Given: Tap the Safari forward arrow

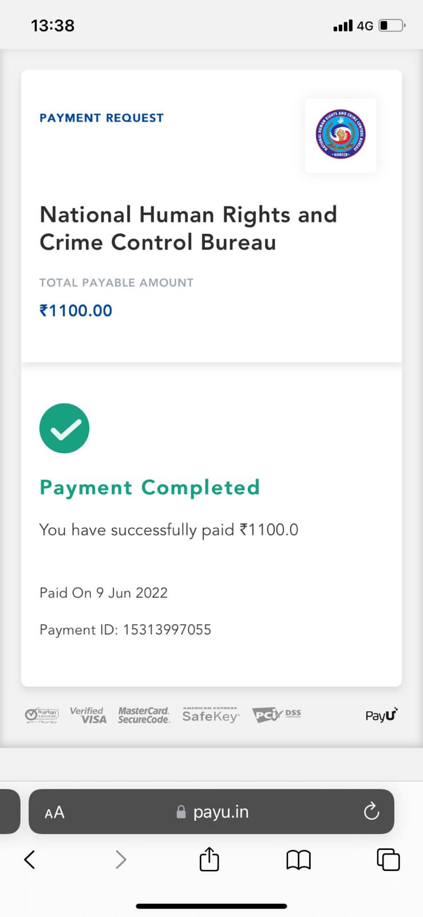Looking at the screenshot, I should tap(121, 860).
